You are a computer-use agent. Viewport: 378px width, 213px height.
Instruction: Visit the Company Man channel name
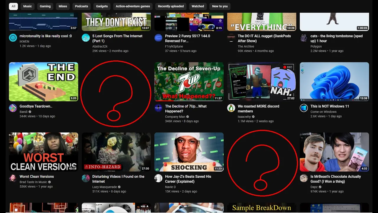tap(175, 117)
